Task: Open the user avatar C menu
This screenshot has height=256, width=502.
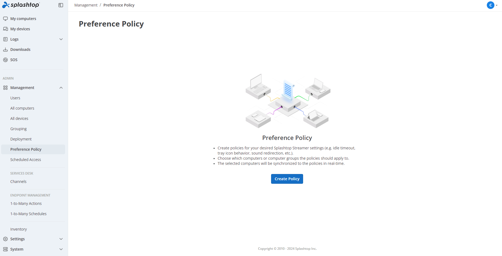Action: pos(490,5)
